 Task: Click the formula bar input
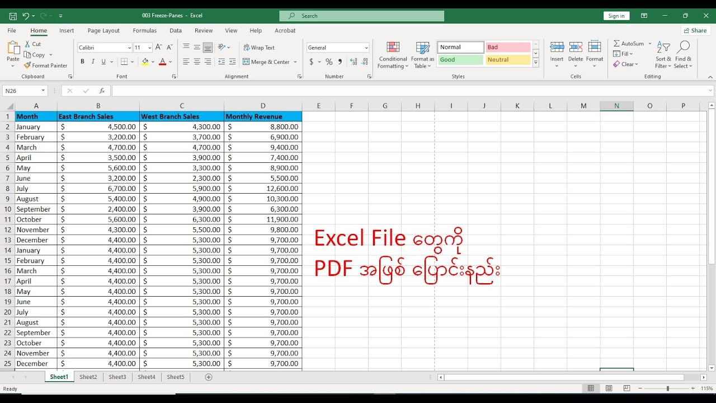tap(413, 91)
